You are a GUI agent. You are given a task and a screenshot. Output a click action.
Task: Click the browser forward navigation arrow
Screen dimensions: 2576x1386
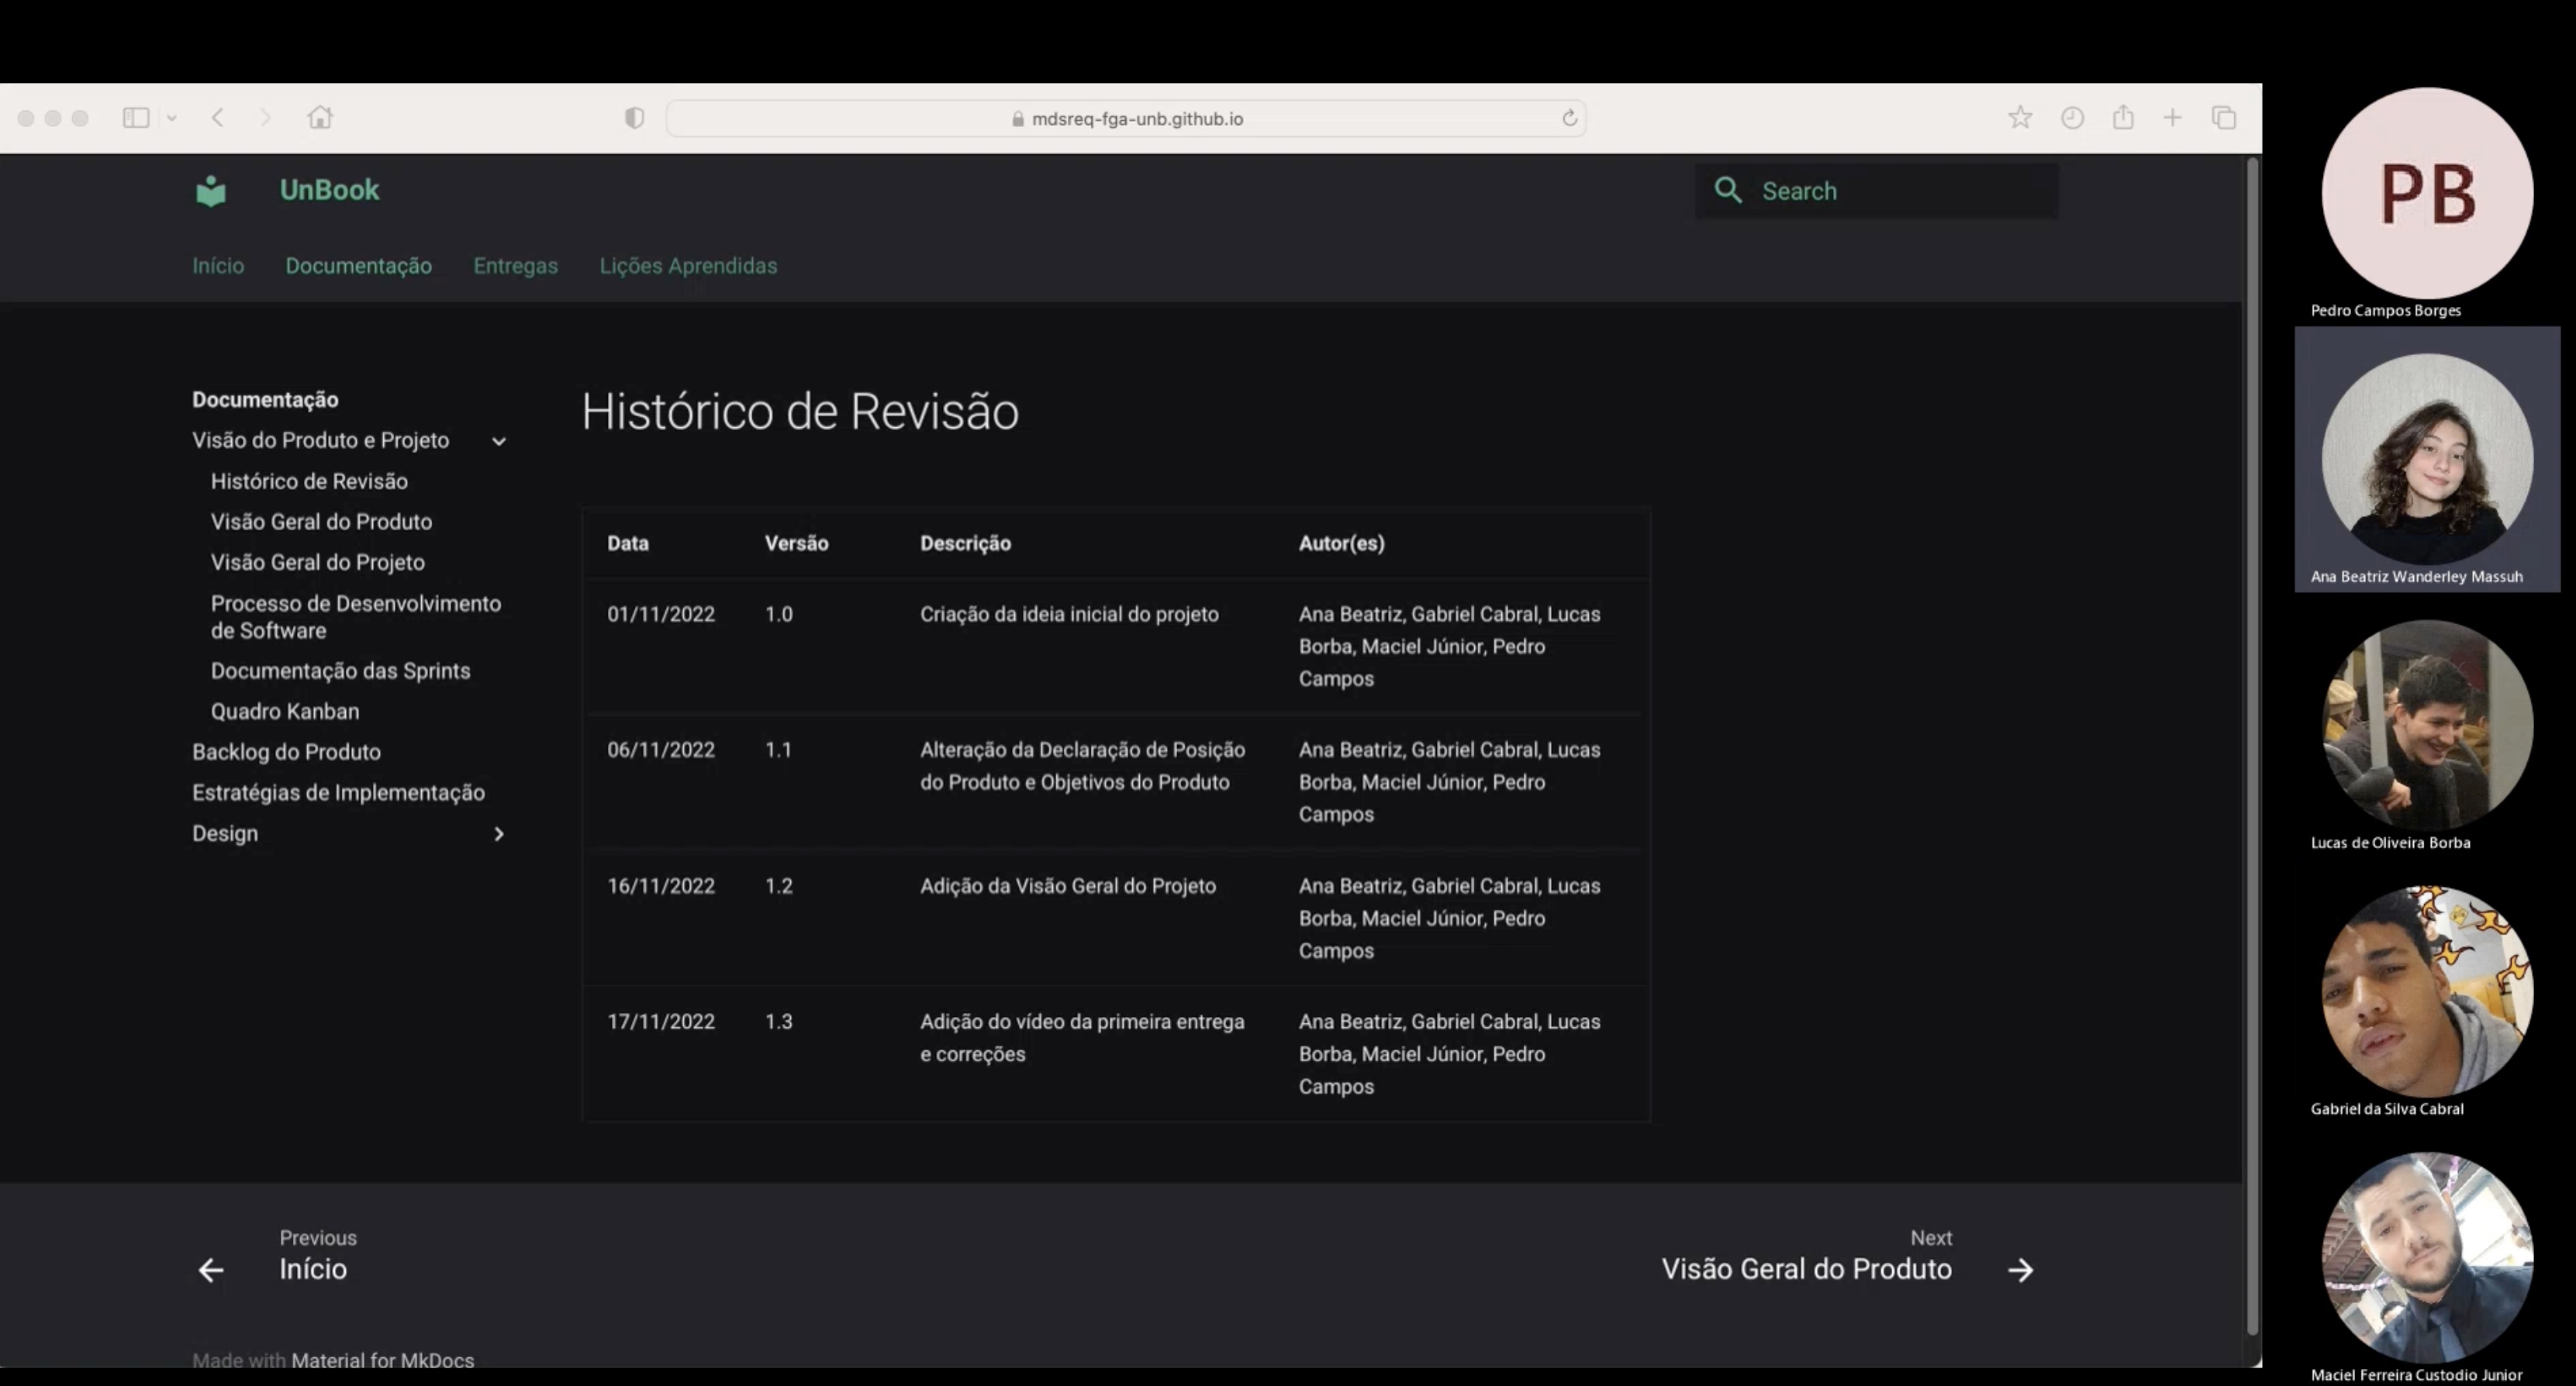click(x=264, y=118)
